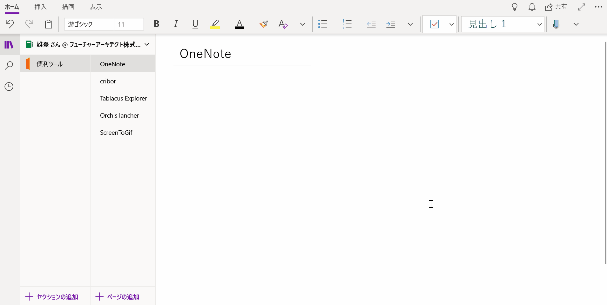This screenshot has height=305, width=607.
Task: Click the Redo arrow icon
Action: coord(29,24)
